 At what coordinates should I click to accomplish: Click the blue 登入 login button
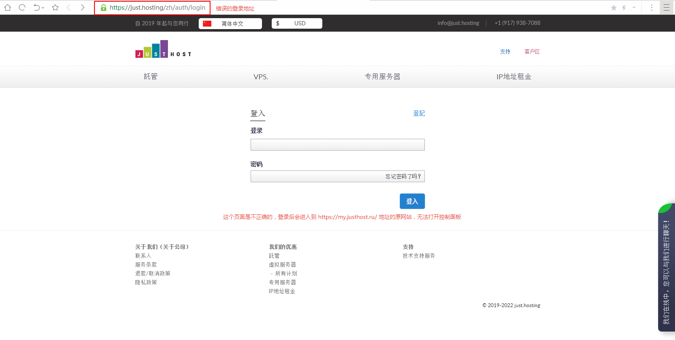point(412,201)
